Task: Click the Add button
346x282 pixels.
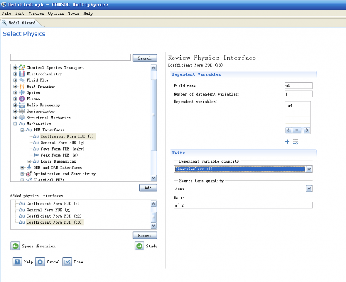Action: [x=148, y=188]
